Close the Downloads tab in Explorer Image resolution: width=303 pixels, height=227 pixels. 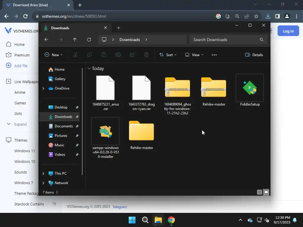click(x=106, y=28)
